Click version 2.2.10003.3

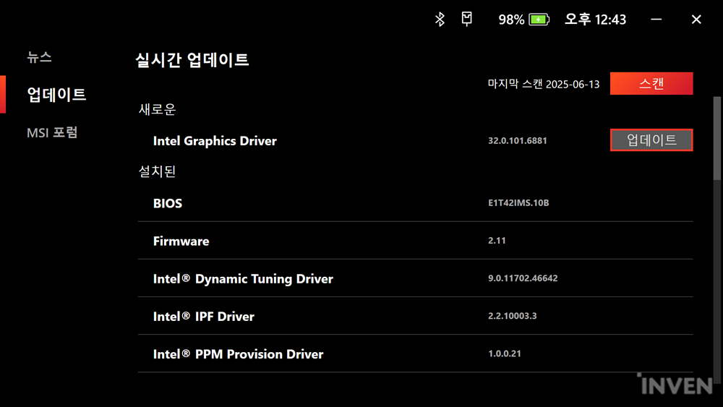(x=513, y=316)
